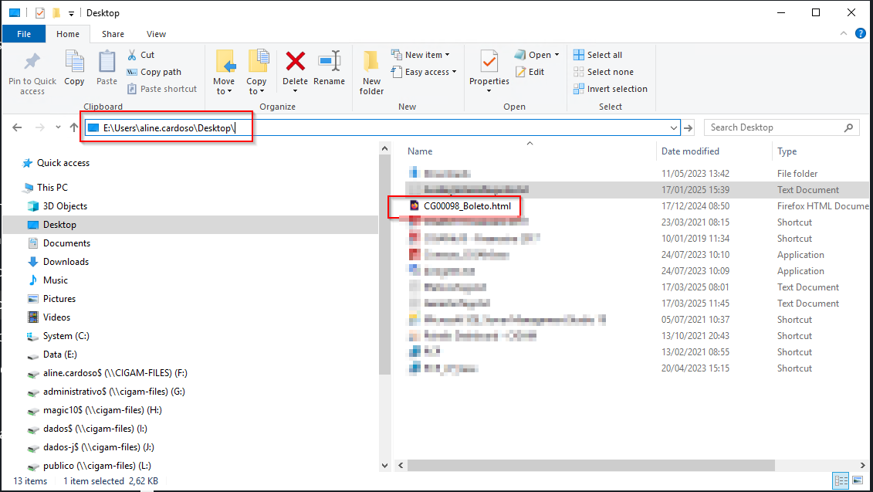Rename the selected file
Image resolution: width=873 pixels, height=492 pixels.
click(329, 69)
